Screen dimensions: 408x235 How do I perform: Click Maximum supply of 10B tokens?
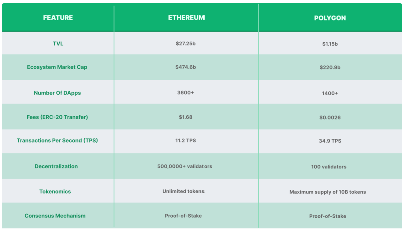tap(328, 192)
